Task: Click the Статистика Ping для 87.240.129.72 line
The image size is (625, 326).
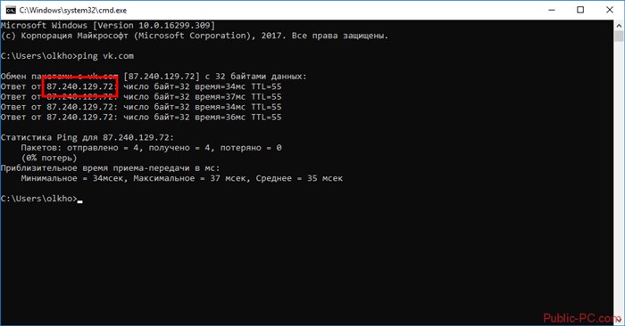Action: click(x=87, y=137)
